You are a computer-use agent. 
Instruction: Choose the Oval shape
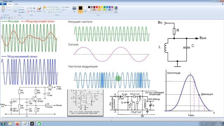tap(49, 7)
